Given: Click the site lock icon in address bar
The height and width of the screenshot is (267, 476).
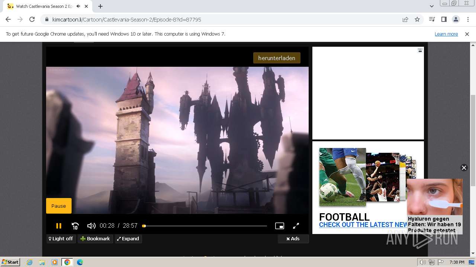Looking at the screenshot, I should click(47, 19).
